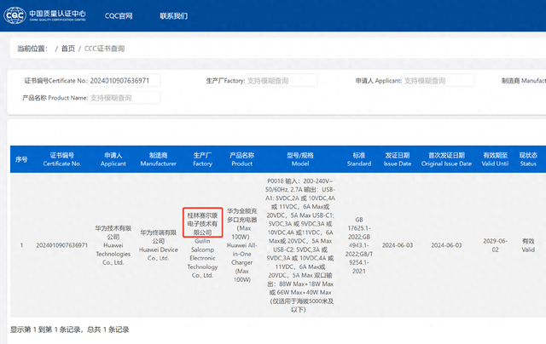Select certificate number 2024010907636971 in table row
This screenshot has height=344, width=546.
click(62, 245)
